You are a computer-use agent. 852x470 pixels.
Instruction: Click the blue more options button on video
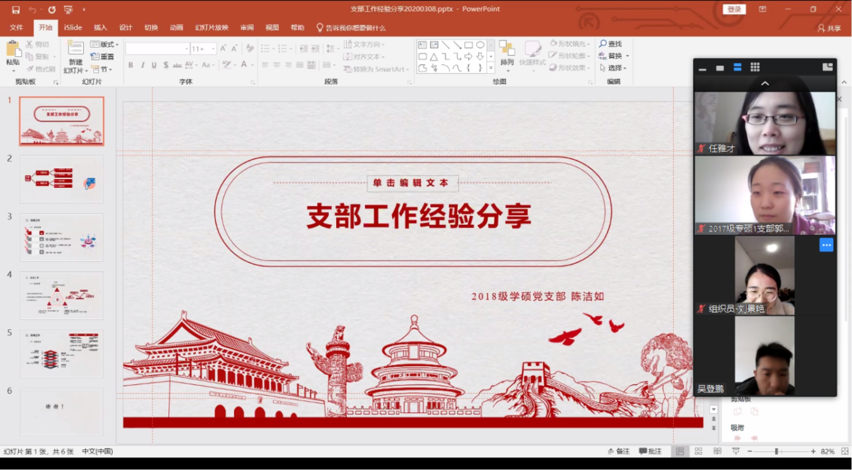[826, 245]
